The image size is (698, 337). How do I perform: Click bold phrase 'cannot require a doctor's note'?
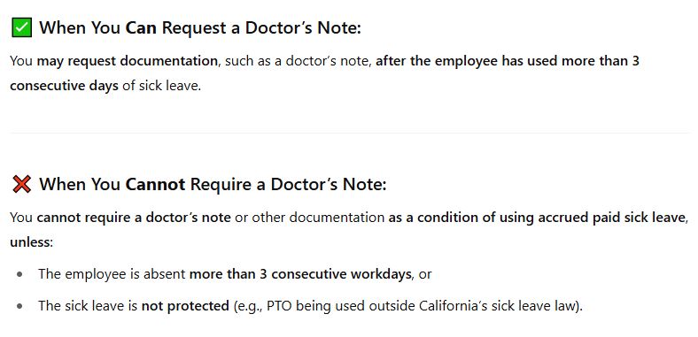coord(134,218)
